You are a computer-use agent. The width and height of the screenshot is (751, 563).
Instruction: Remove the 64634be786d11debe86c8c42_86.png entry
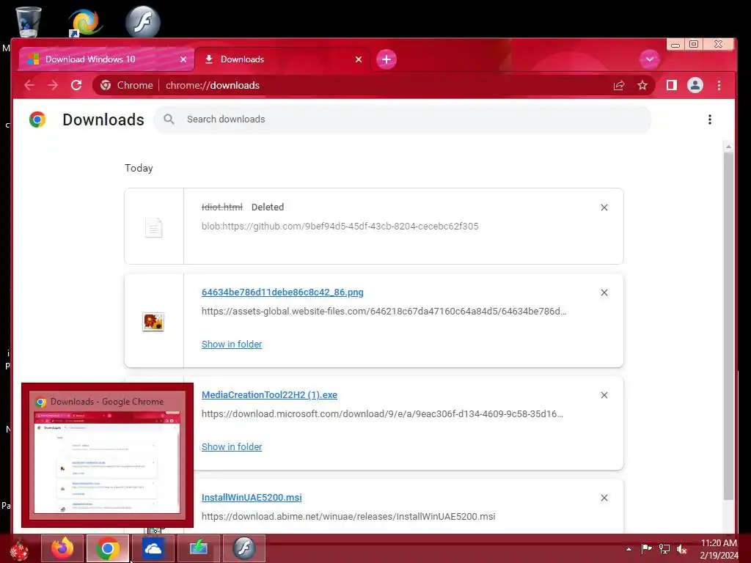[604, 292]
